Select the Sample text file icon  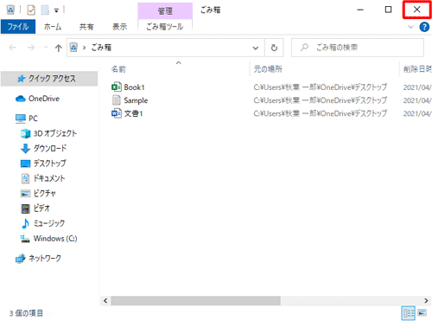(117, 100)
